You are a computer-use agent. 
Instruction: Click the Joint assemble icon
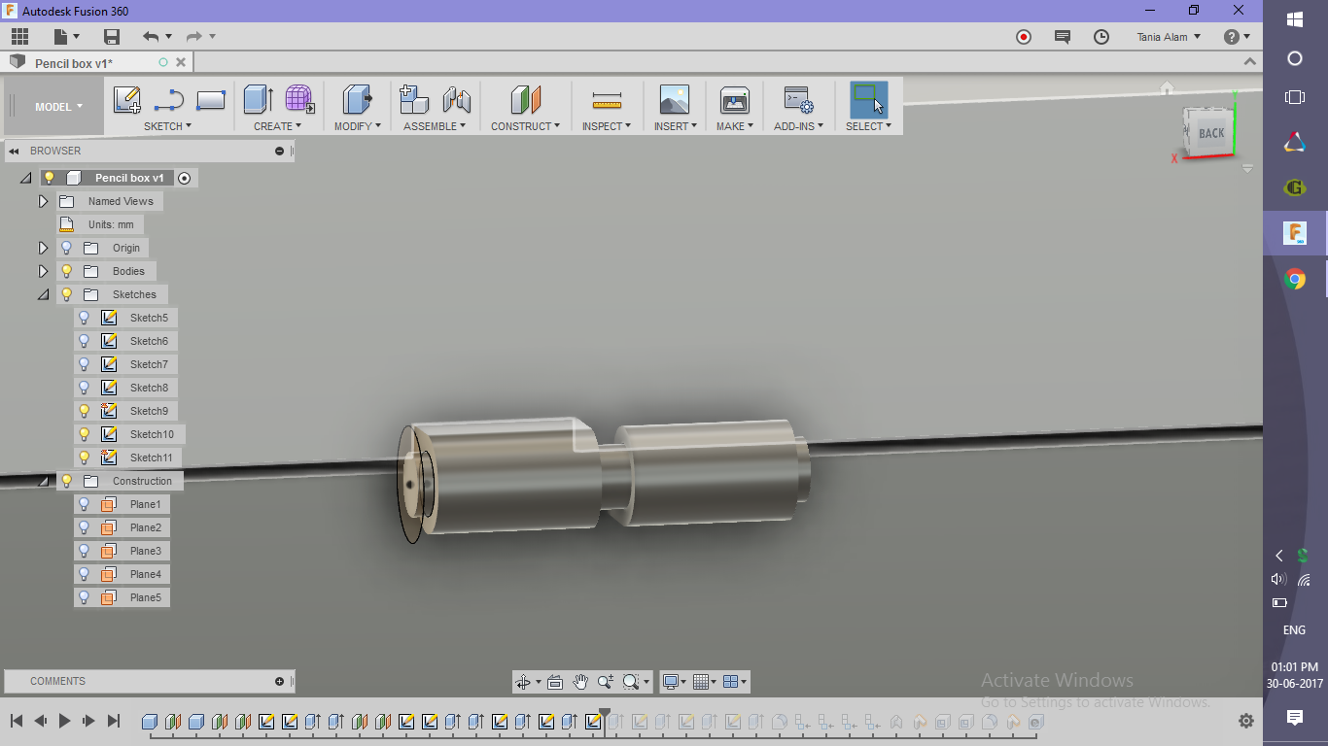tap(457, 100)
